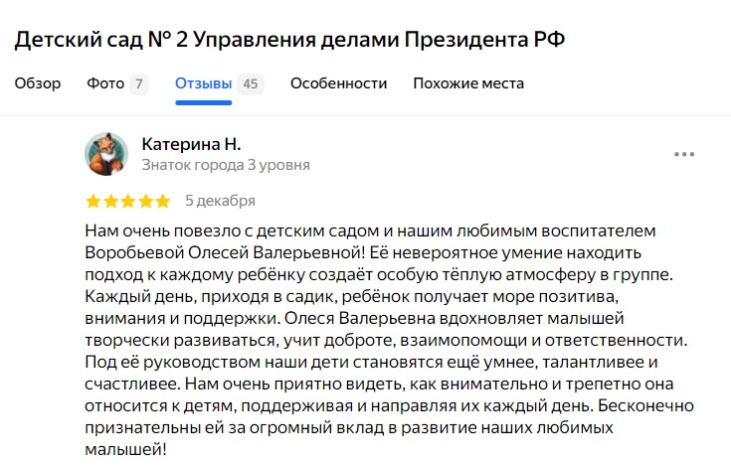Open the three-dot menu on Катерина's review
731x465 pixels.
684,155
